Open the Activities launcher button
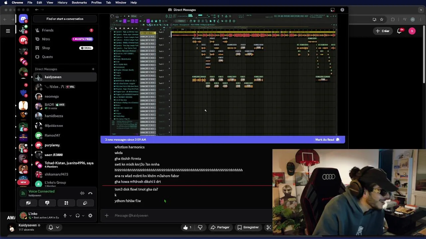This screenshot has width=426, height=239. coord(66,203)
